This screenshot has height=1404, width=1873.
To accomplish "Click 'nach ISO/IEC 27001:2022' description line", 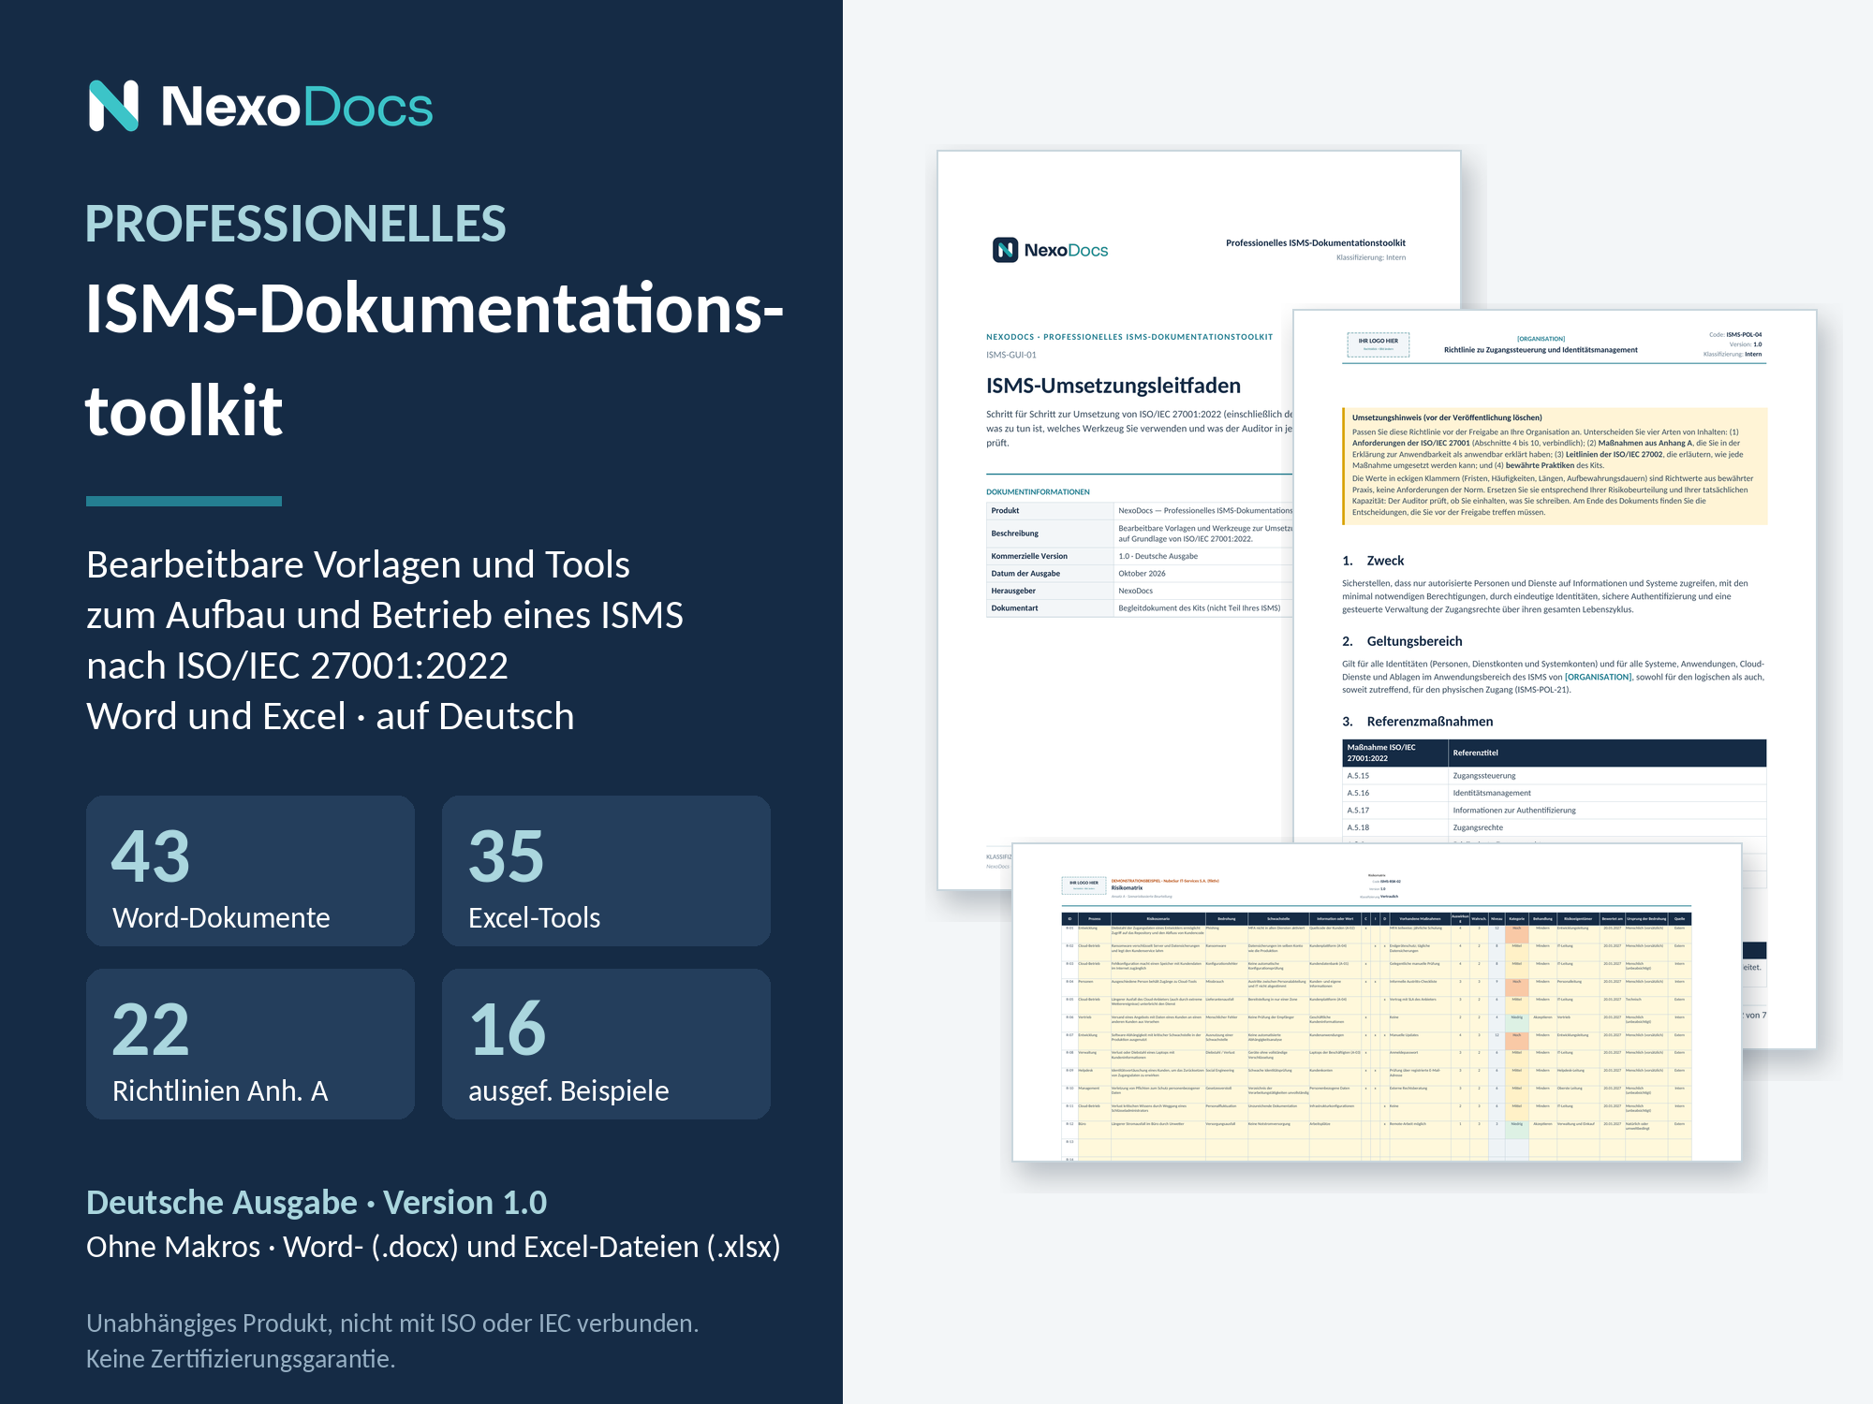I will (297, 666).
